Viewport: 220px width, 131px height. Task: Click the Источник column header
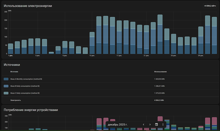tap(14, 71)
